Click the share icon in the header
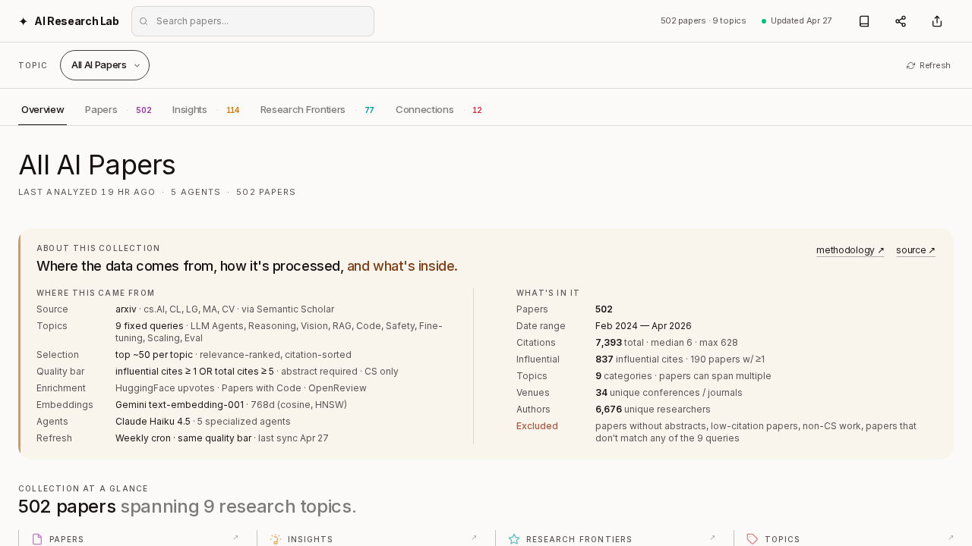The image size is (972, 546). (900, 20)
